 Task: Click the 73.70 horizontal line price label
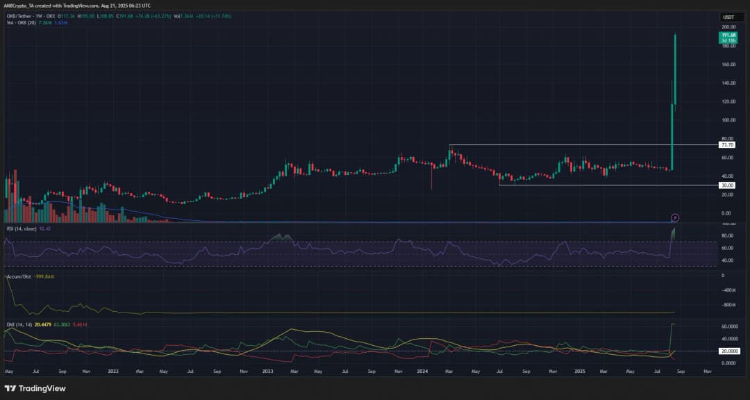pyautogui.click(x=727, y=145)
